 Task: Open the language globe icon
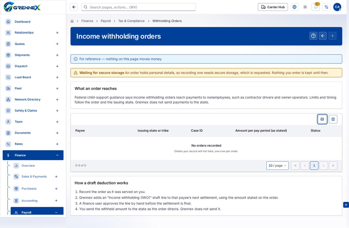click(294, 7)
